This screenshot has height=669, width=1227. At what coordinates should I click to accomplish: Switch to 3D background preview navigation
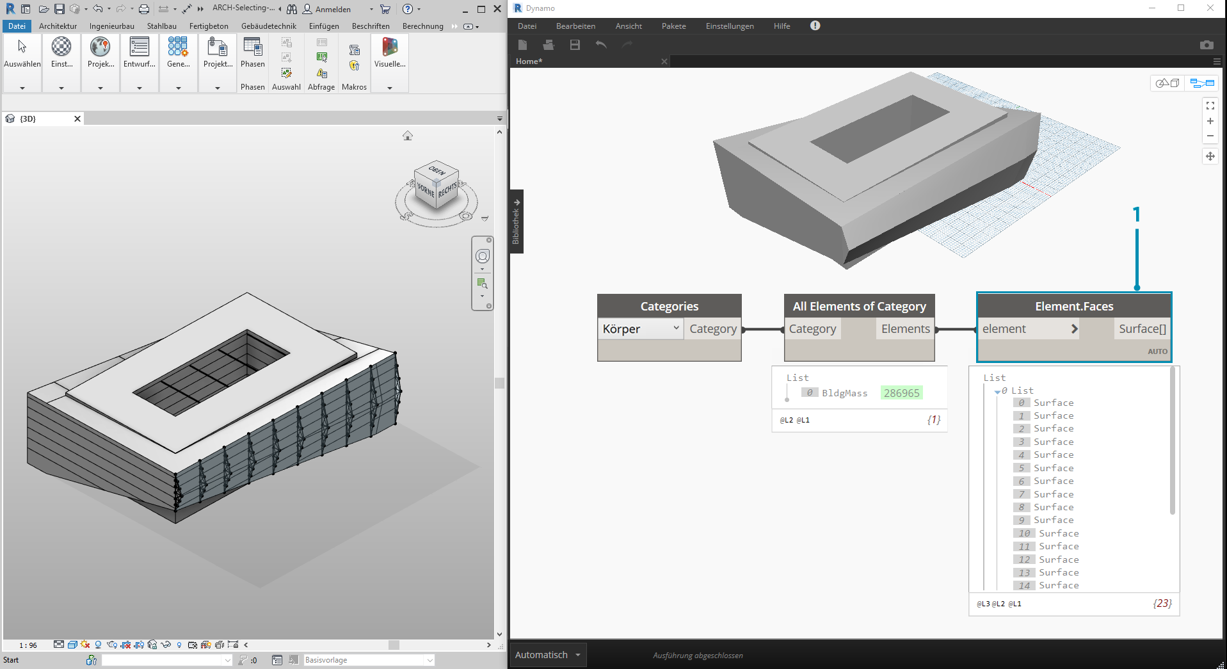tap(1167, 83)
